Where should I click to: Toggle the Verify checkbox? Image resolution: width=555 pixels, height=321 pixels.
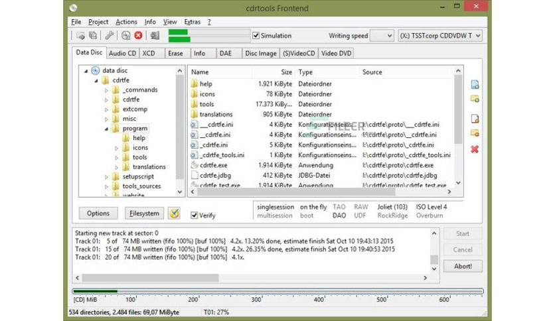[194, 215]
